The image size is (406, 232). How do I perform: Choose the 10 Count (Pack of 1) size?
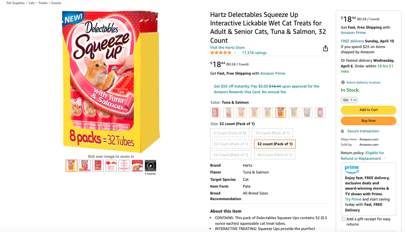272,133
